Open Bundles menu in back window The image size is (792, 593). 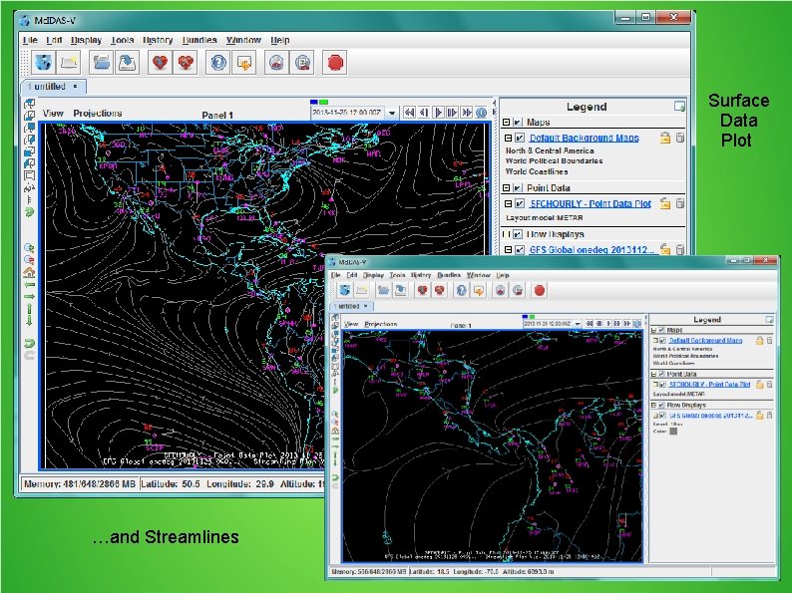pos(199,41)
